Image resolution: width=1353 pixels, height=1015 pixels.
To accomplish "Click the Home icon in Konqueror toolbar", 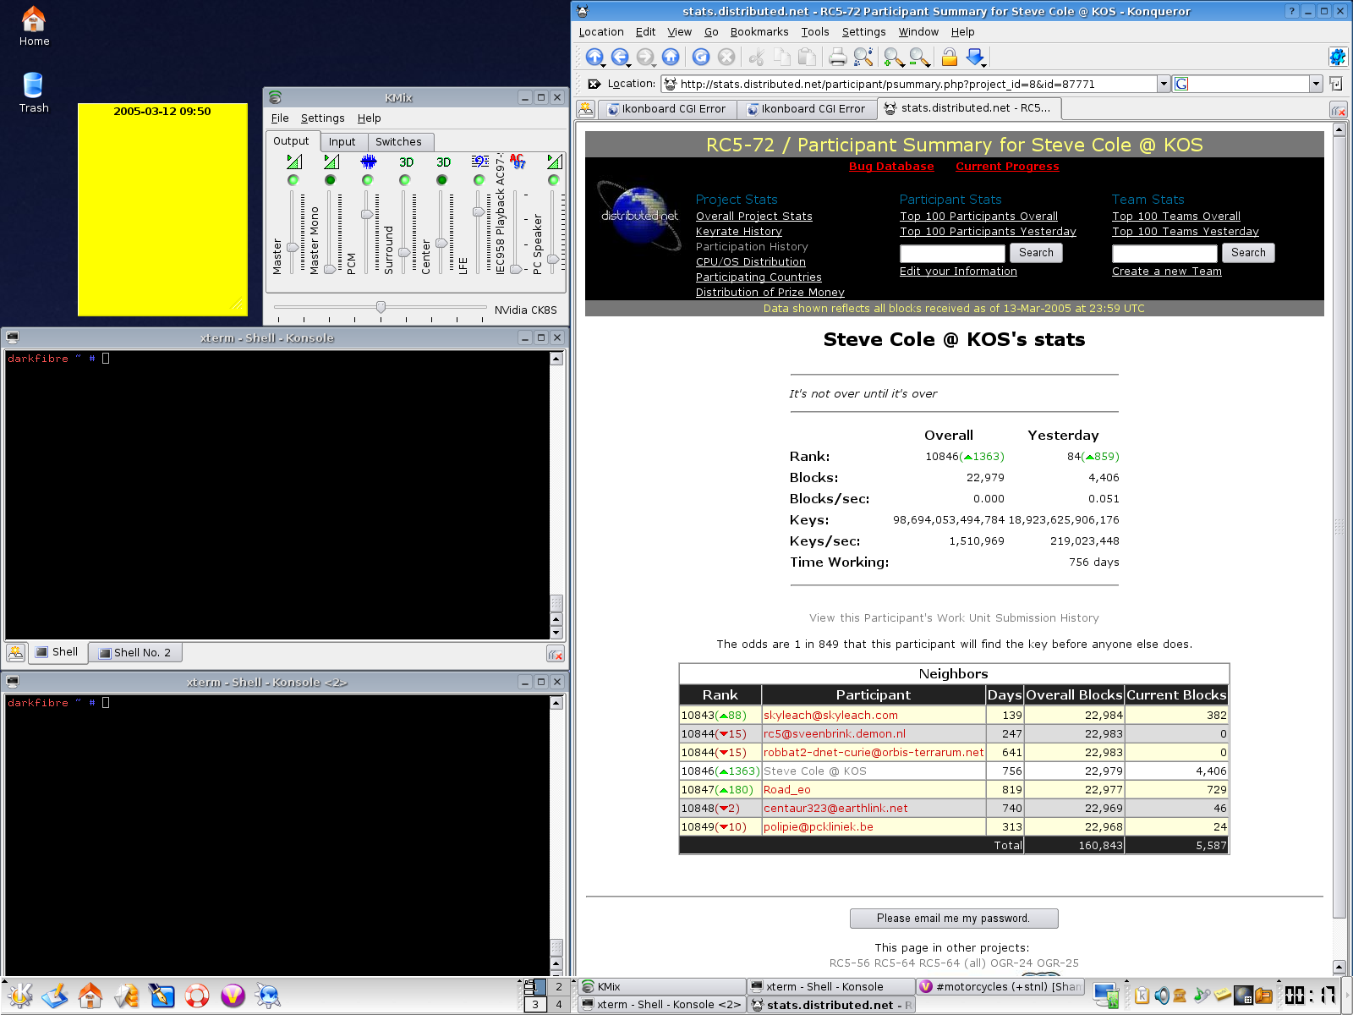I will pyautogui.click(x=671, y=57).
